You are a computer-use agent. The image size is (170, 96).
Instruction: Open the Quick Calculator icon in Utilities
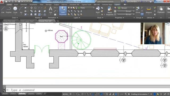coord(155,14)
